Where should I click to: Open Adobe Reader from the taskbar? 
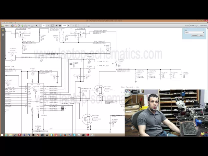pyautogui.click(x=88, y=135)
